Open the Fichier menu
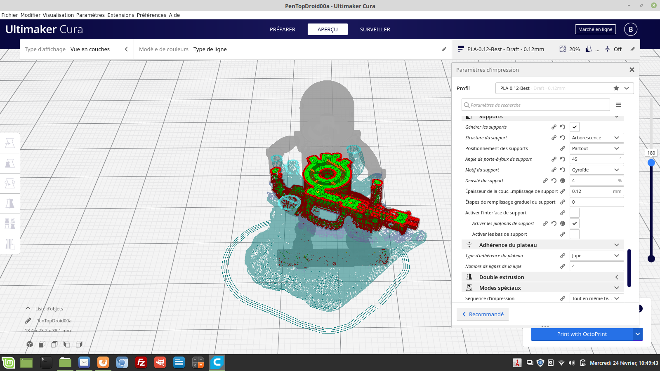The image size is (660, 371). coord(9,15)
